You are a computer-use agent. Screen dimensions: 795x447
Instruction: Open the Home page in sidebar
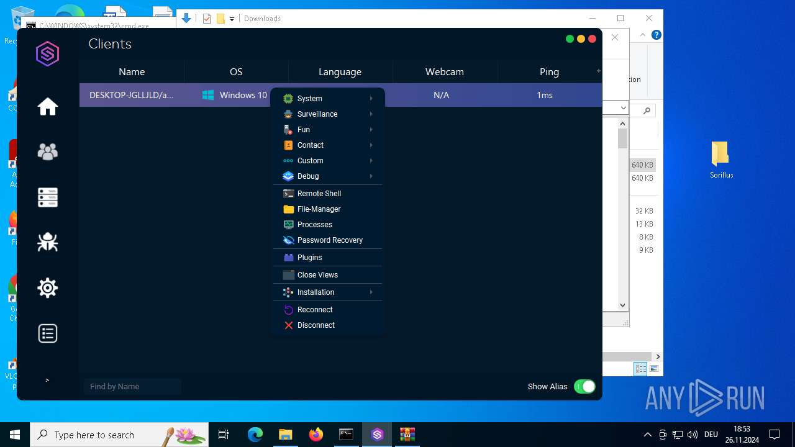tap(48, 107)
